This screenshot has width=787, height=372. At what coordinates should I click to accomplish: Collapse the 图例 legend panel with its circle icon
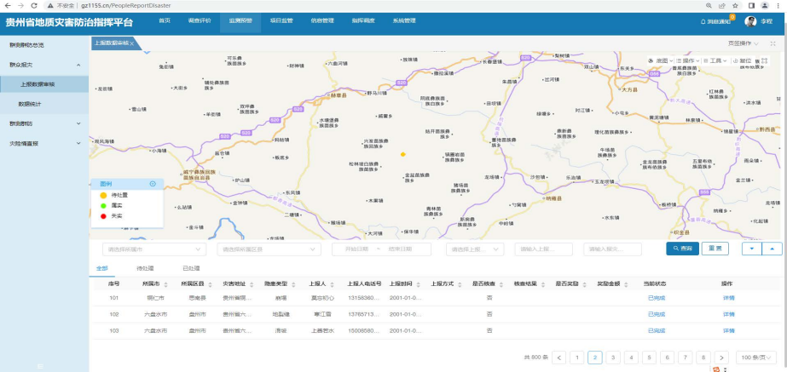pos(153,184)
